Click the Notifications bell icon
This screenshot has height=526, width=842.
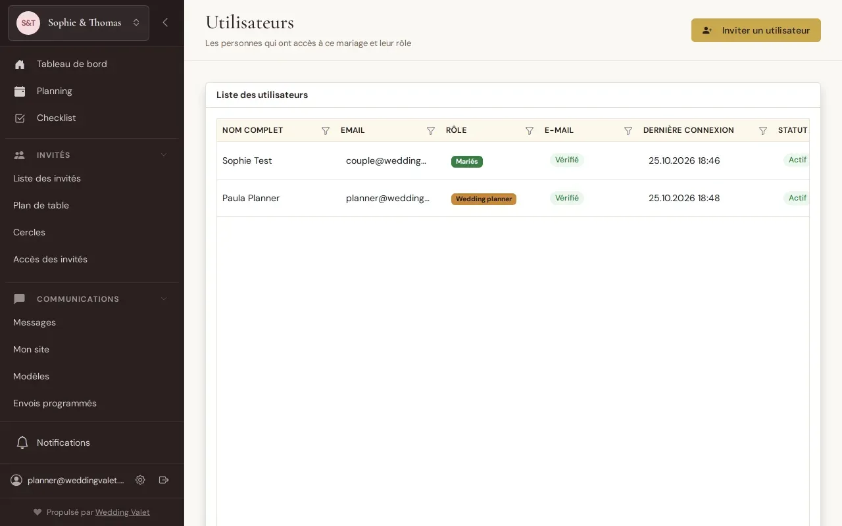point(22,442)
